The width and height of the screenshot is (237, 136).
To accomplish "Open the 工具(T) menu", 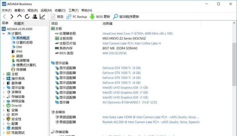I will pos(73,11).
